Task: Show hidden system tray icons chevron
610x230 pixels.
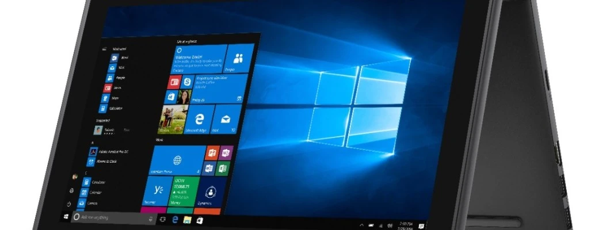Action: [x=361, y=225]
